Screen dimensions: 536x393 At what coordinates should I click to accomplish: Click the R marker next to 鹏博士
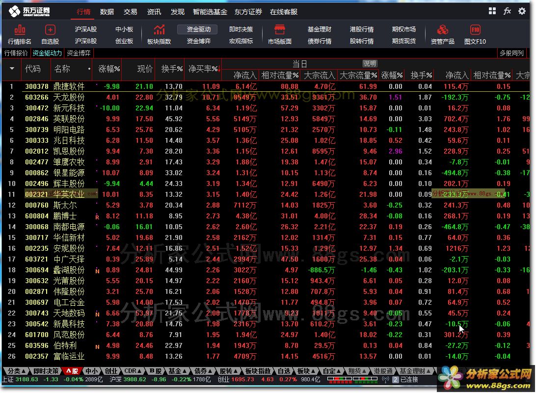97,217
